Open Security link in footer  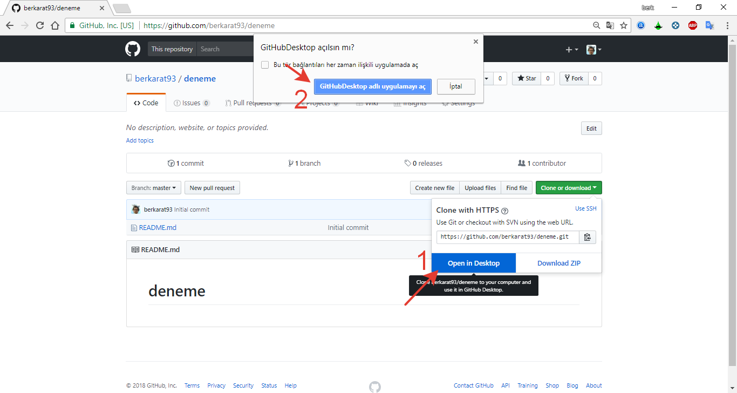(x=243, y=385)
